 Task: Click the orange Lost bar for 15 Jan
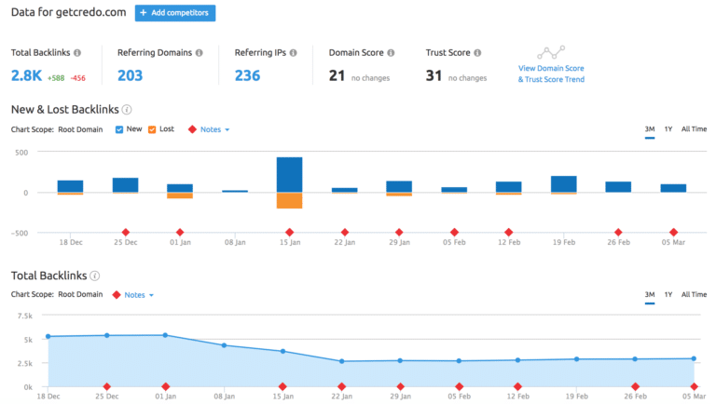(x=290, y=201)
